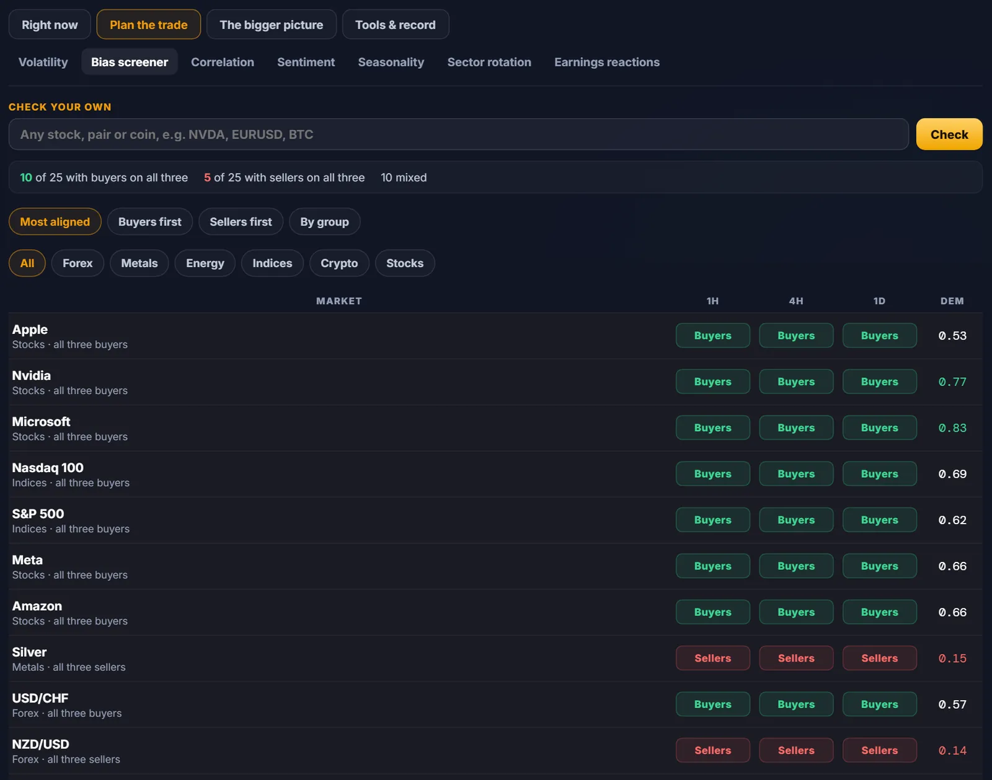The height and width of the screenshot is (780, 992).
Task: Filter markets to Forex only
Action: [x=77, y=263]
